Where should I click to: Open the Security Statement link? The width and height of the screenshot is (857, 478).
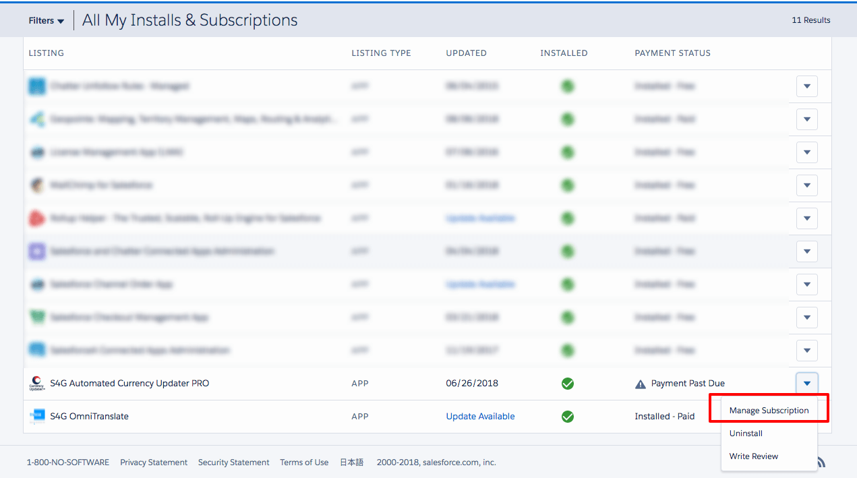[x=233, y=462]
